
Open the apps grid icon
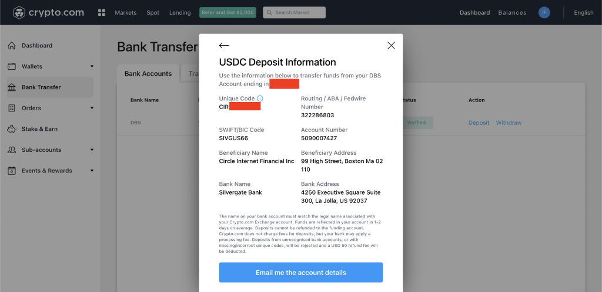click(101, 13)
